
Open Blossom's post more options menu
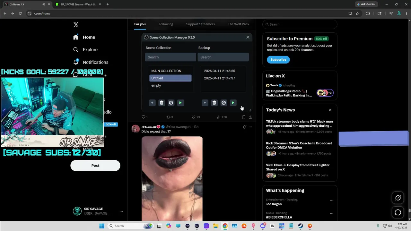pyautogui.click(x=250, y=127)
